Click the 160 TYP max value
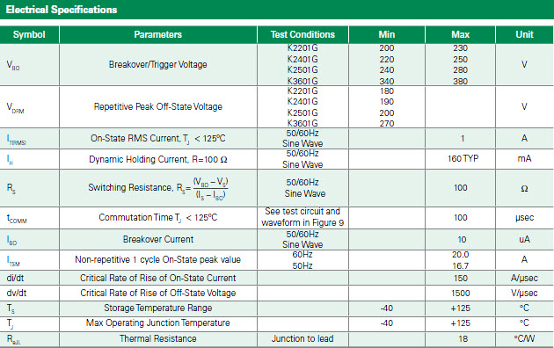The width and height of the screenshot is (554, 348). (x=463, y=158)
